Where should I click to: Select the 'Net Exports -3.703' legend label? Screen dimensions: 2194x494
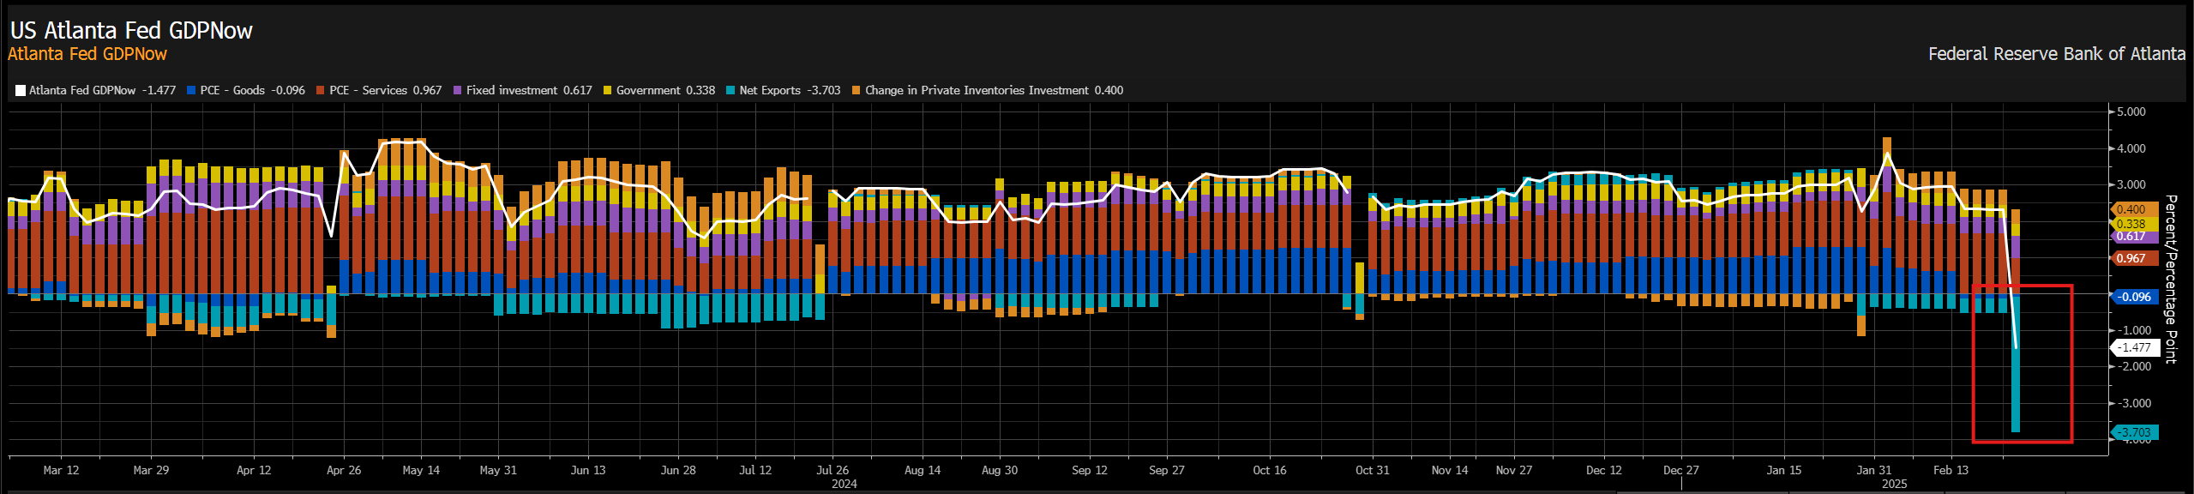(790, 90)
